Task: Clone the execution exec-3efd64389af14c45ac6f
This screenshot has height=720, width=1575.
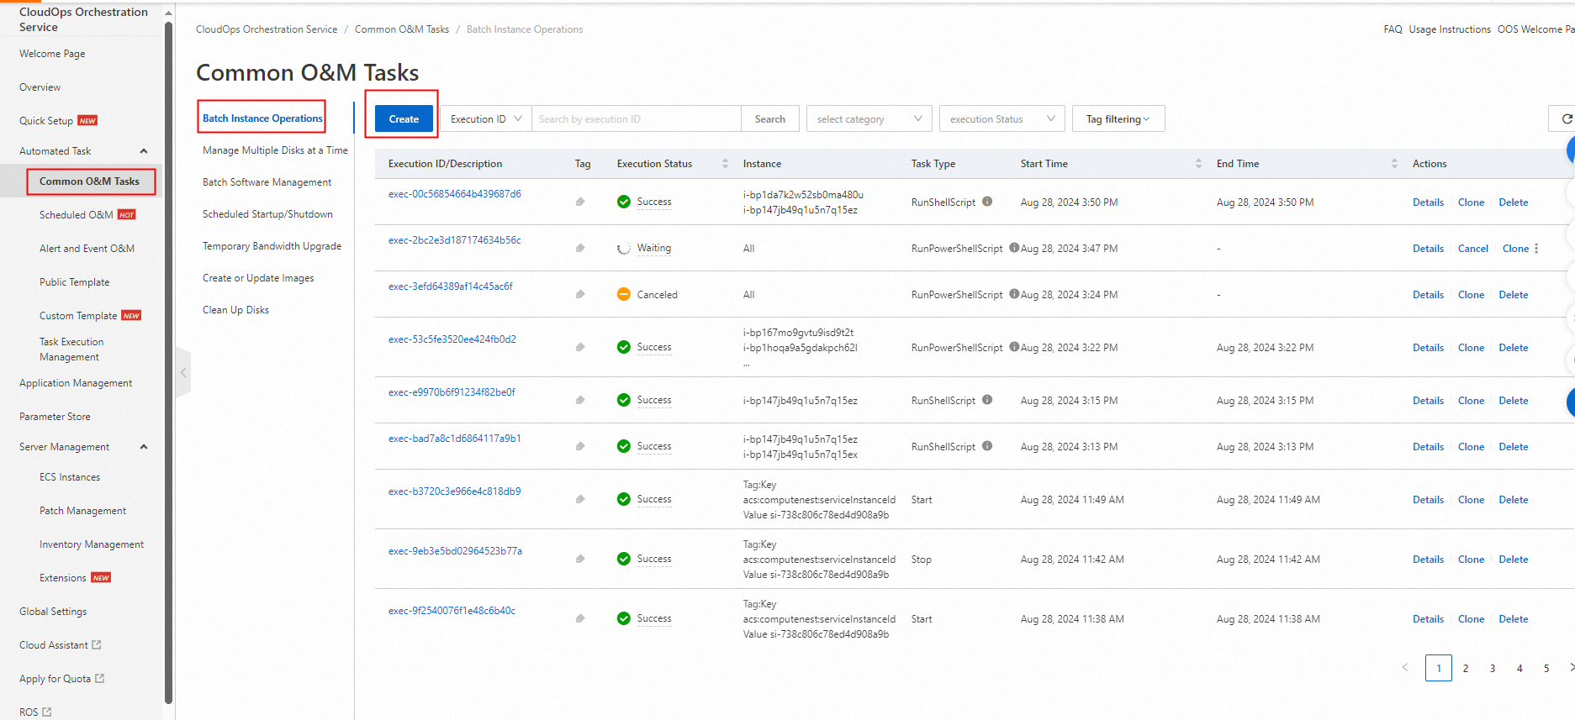Action: coord(1471,295)
